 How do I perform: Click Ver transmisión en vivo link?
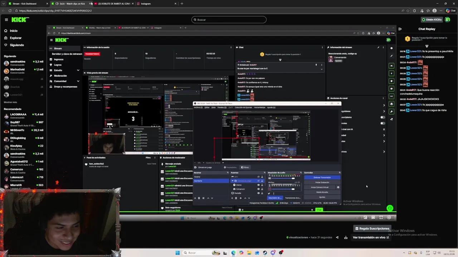[x=371, y=237]
